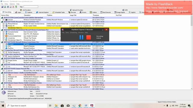Open Microsoft Store from the taskbar
The width and height of the screenshot is (193, 108).
[x=62, y=106]
